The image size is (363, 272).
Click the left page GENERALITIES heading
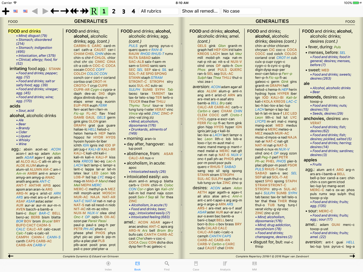pyautogui.click(x=91, y=21)
